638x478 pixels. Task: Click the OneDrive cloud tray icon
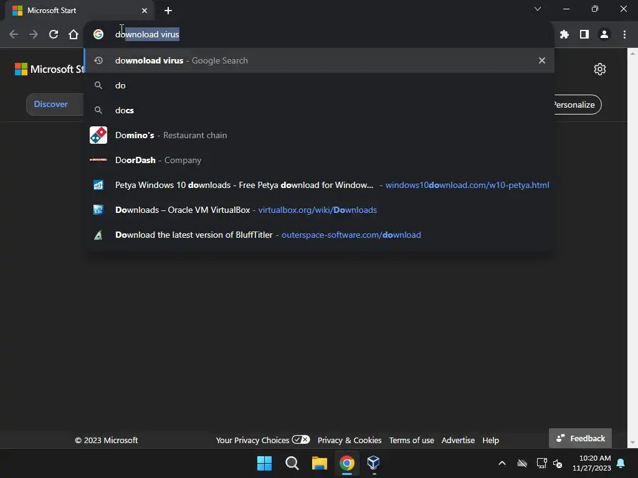point(522,463)
